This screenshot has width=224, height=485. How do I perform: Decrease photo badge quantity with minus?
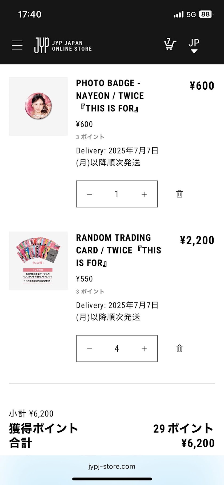[90, 194]
